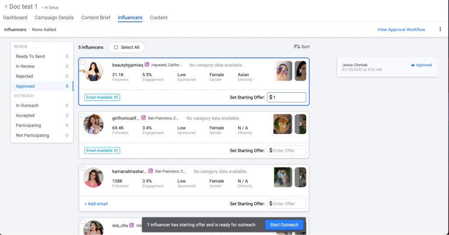This screenshot has height=235, width=449.
Task: Click the Start Outreach button
Action: (284, 224)
